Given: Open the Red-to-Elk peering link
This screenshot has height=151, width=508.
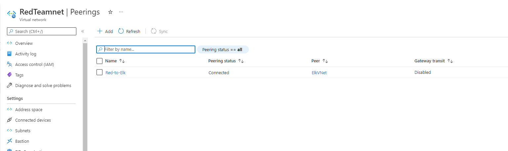Looking at the screenshot, I should pos(115,73).
